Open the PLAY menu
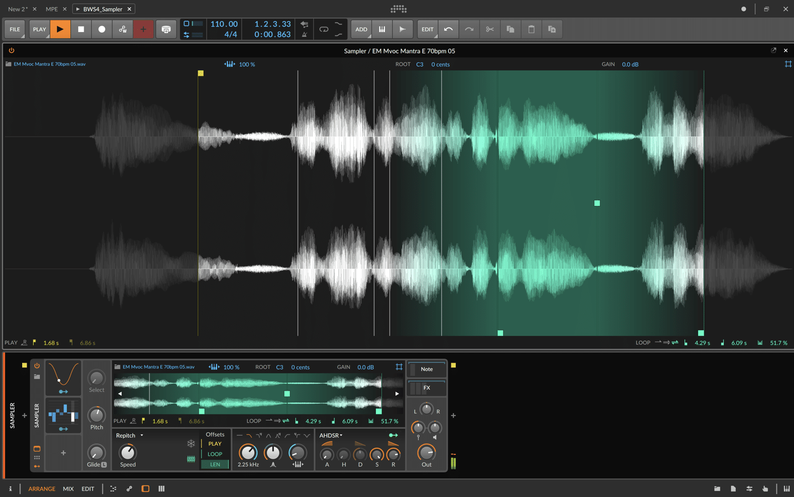The image size is (794, 497). coord(39,29)
